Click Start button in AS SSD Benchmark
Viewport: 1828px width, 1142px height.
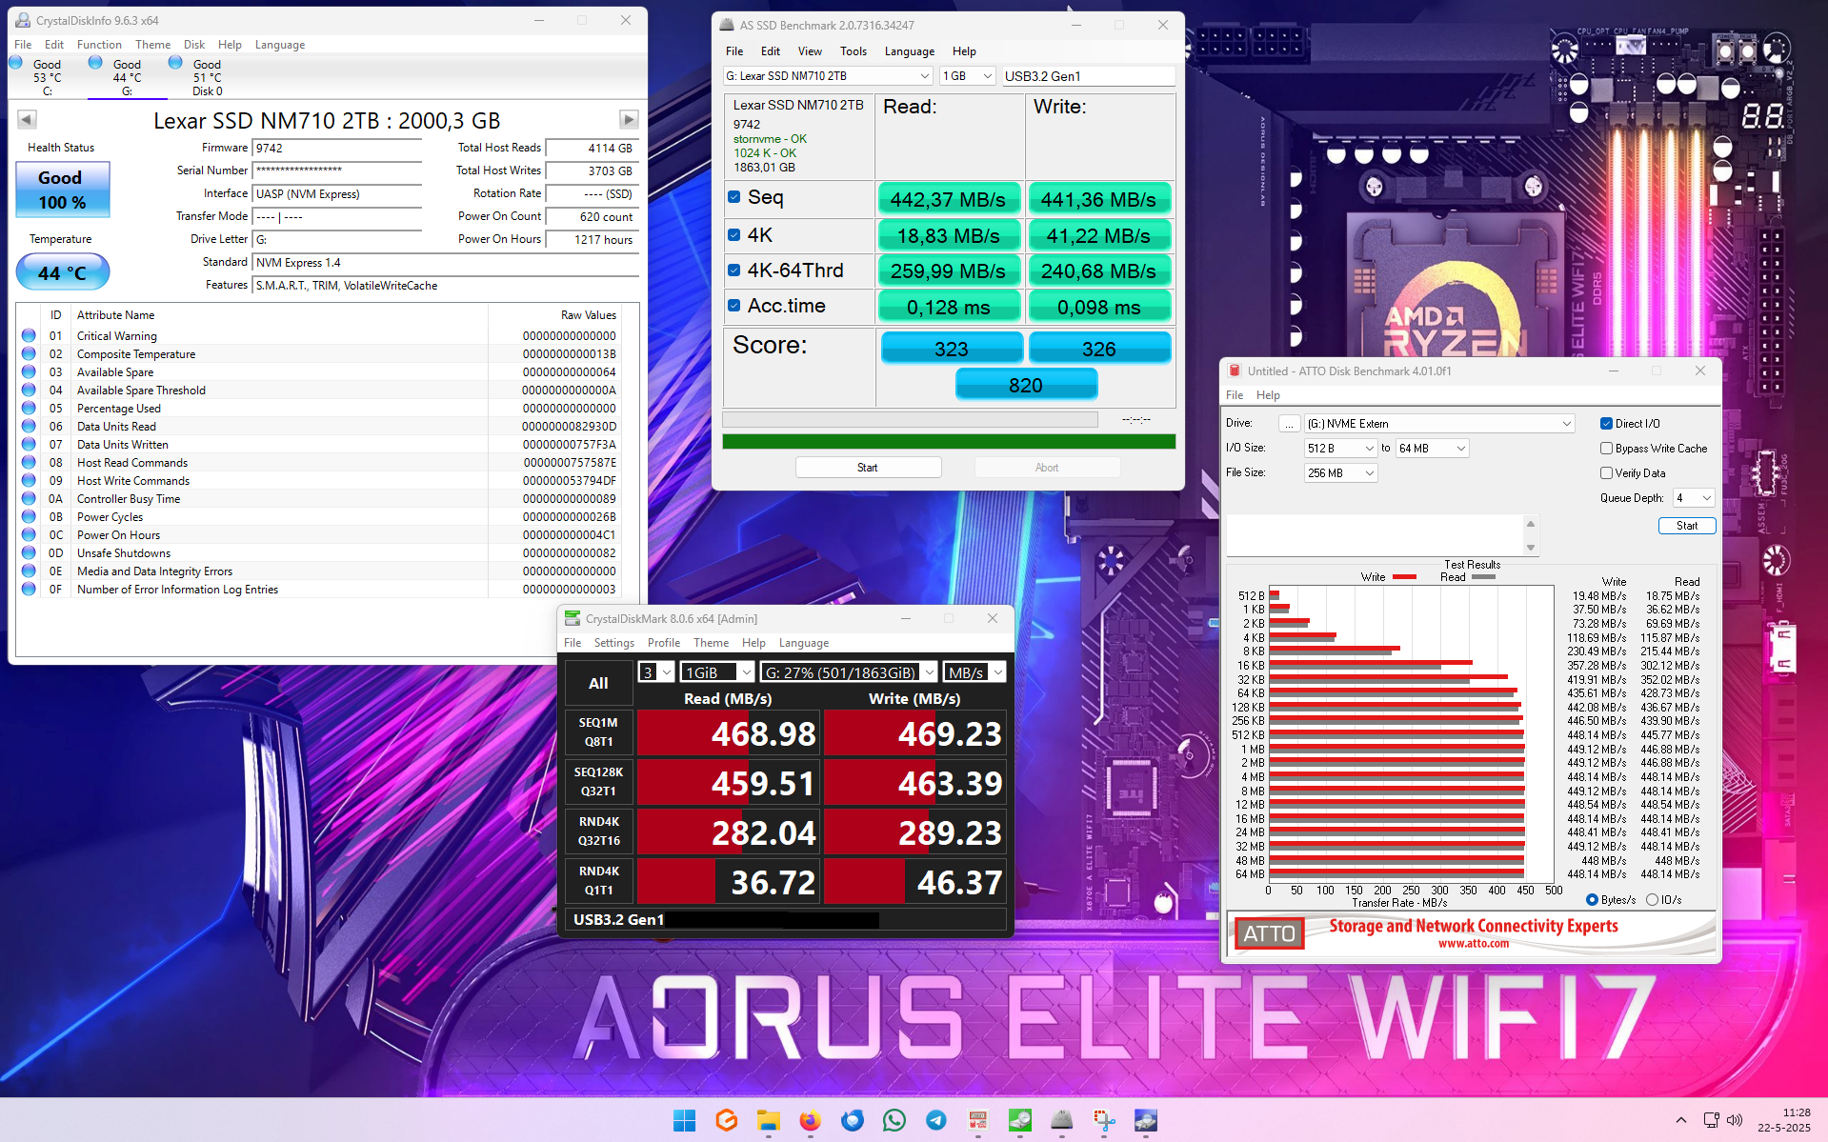tap(868, 468)
